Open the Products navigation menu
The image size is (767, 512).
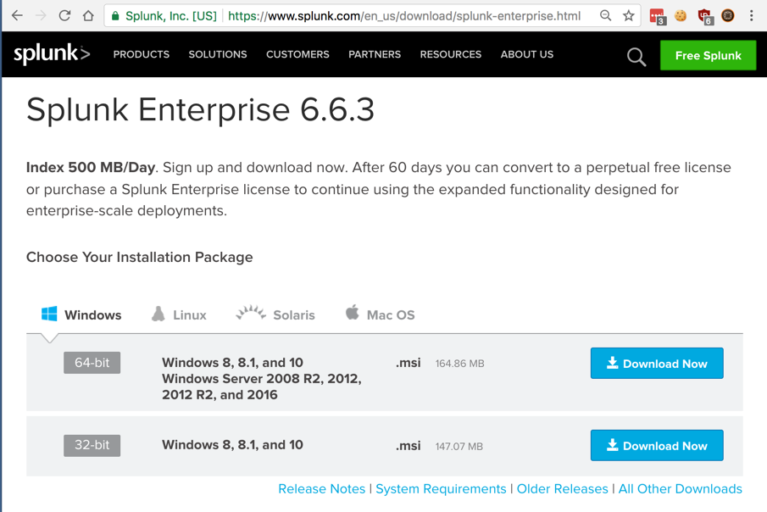pos(141,54)
